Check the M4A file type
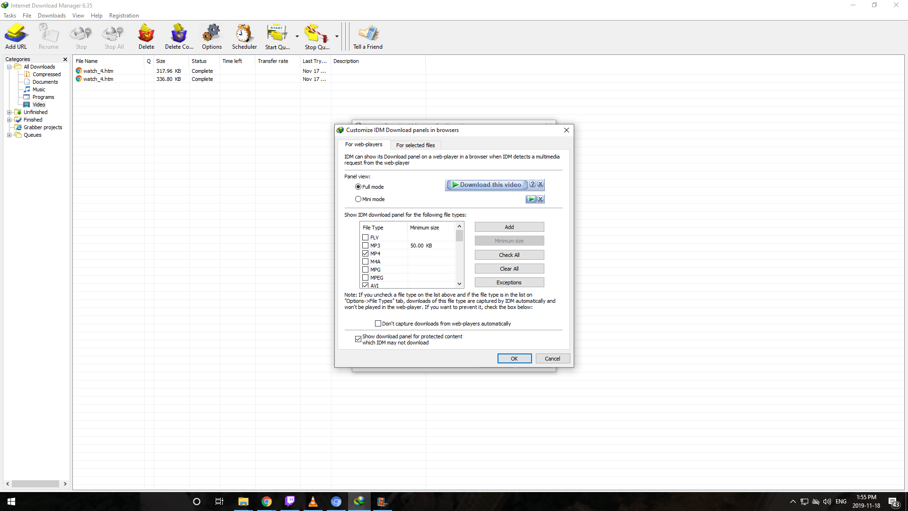Screen dimensions: 908x511 point(365,262)
